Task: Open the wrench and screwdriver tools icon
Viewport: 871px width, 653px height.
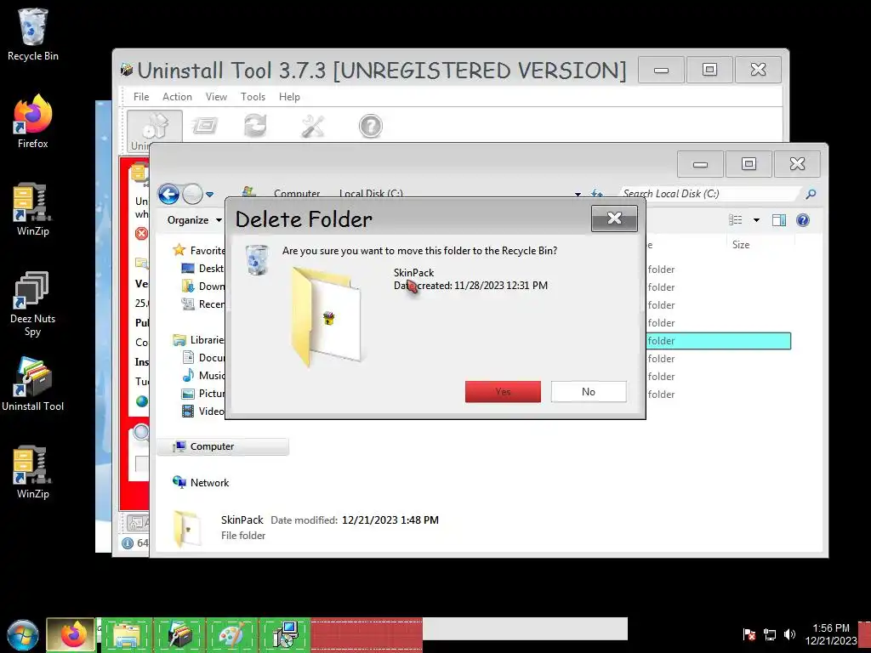Action: (313, 126)
